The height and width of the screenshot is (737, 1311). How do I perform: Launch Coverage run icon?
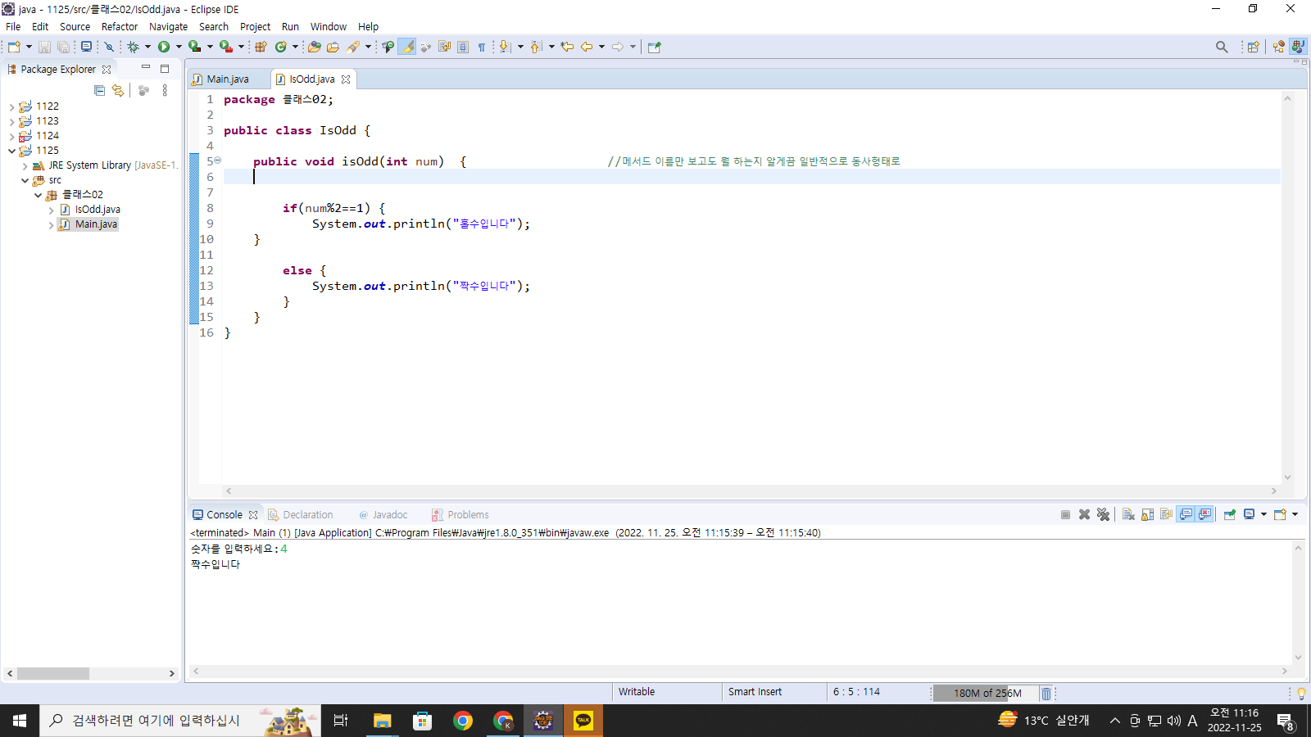[x=194, y=47]
